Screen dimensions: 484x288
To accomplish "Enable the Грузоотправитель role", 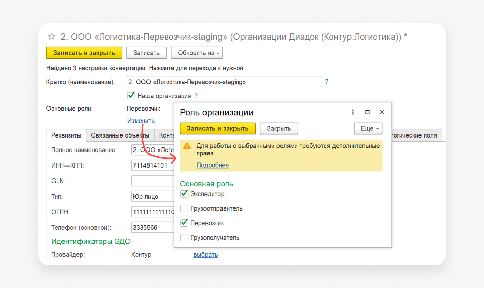I will (x=184, y=208).
